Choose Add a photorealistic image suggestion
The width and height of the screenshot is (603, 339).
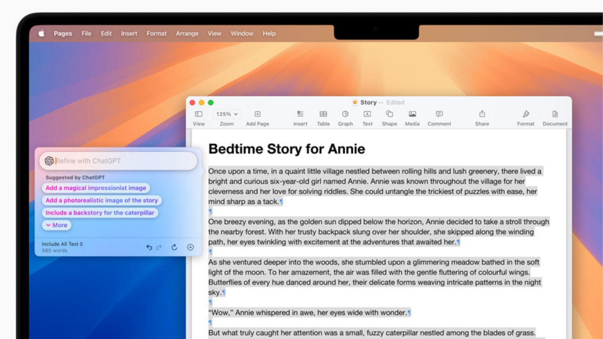pos(102,200)
